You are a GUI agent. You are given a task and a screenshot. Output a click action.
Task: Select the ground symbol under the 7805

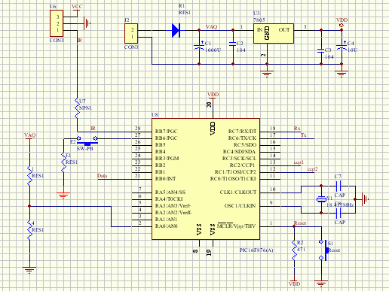pyautogui.click(x=267, y=74)
